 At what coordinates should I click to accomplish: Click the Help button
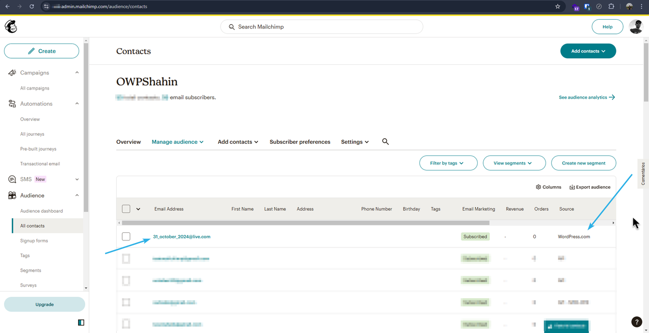point(607,27)
